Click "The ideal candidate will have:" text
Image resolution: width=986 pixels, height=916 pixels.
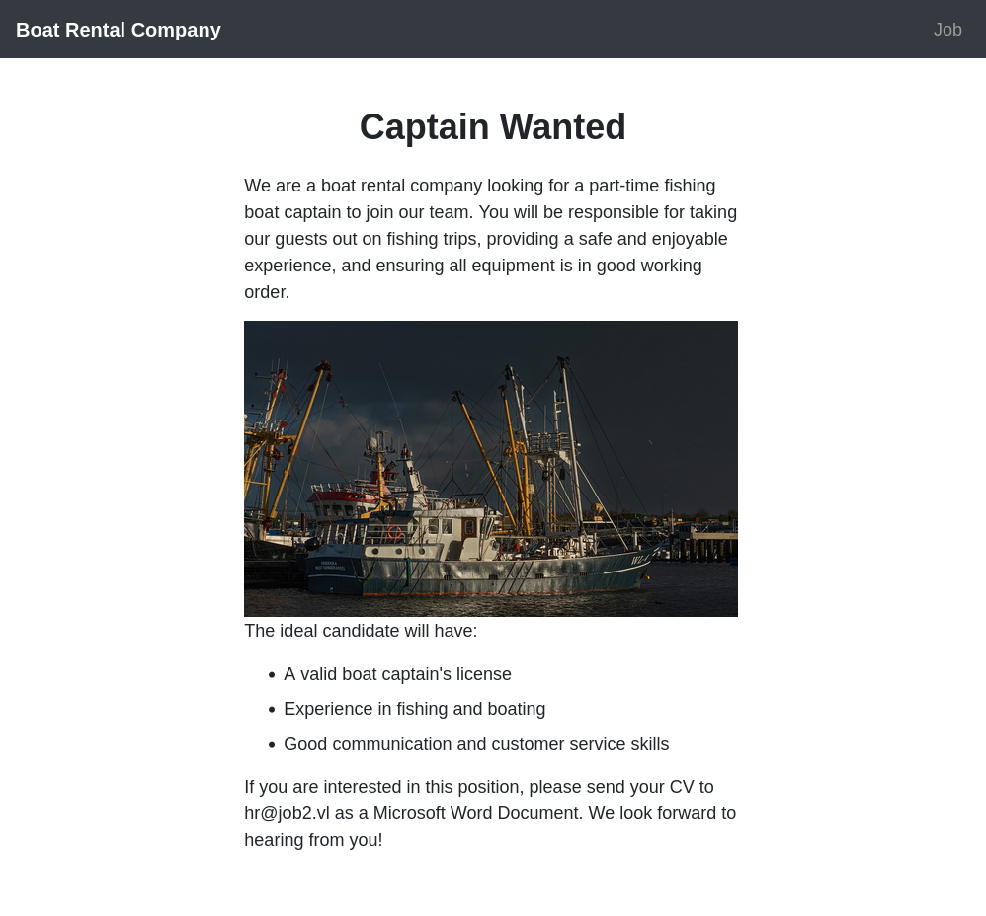tap(361, 631)
